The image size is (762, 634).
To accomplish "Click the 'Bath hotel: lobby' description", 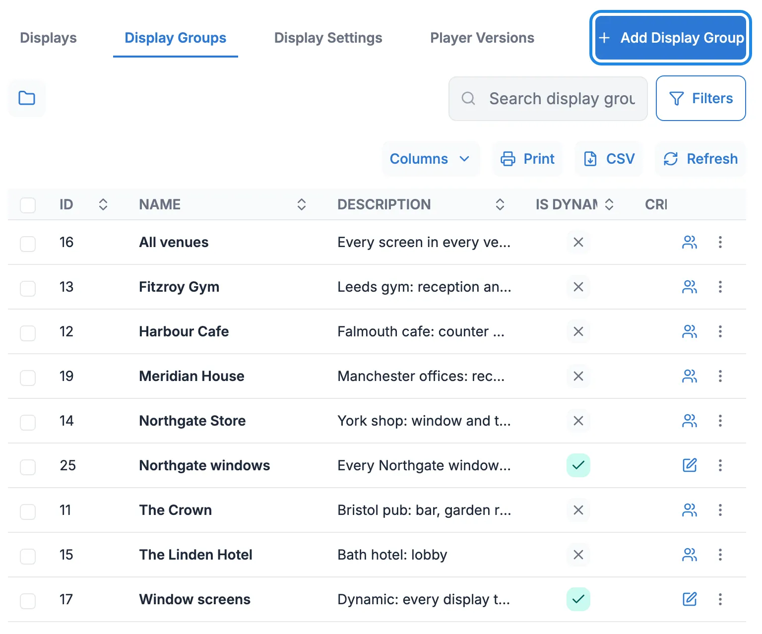I will (392, 555).
